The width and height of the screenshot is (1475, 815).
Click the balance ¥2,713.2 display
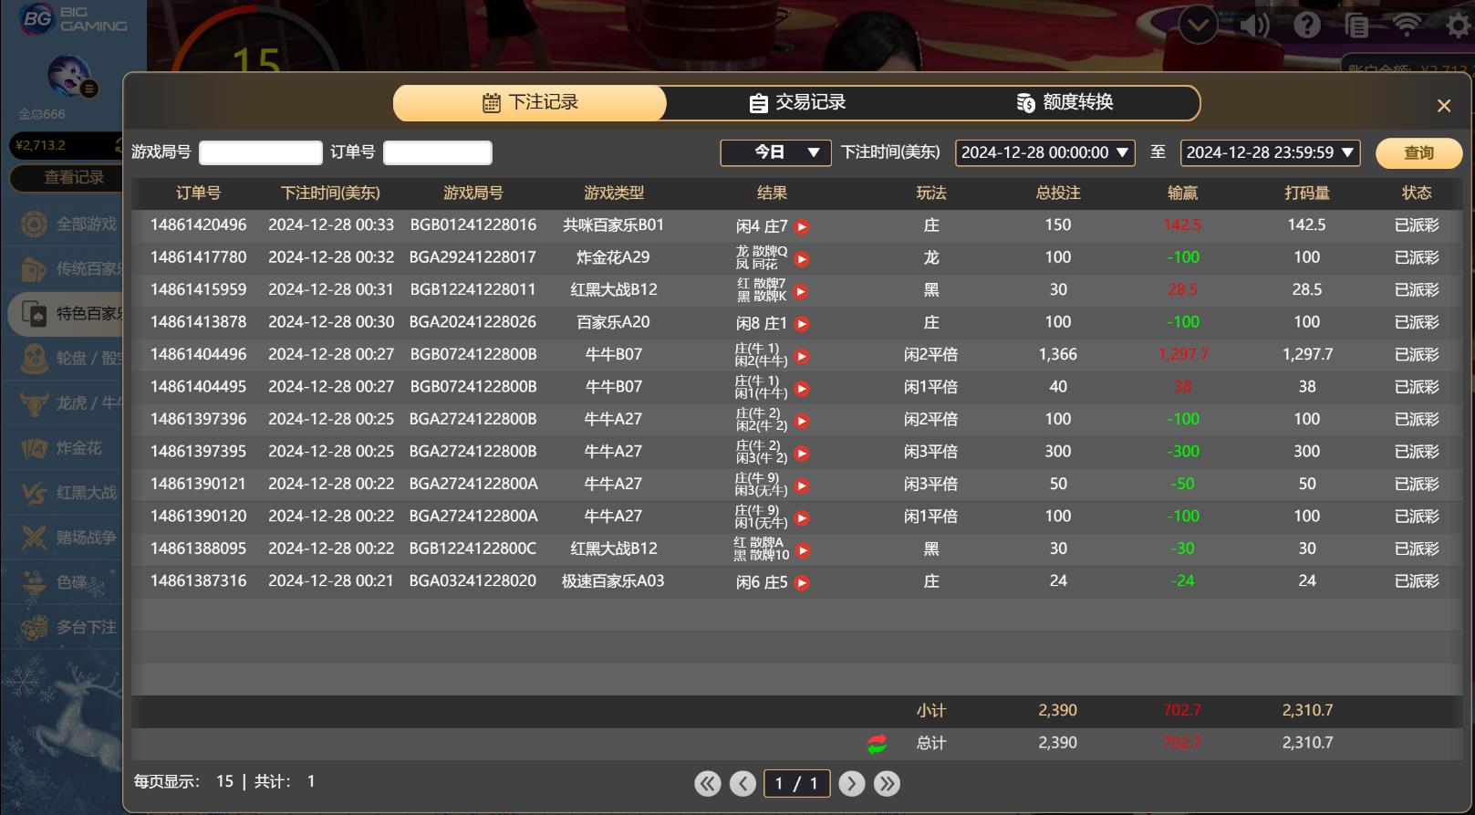pyautogui.click(x=64, y=145)
